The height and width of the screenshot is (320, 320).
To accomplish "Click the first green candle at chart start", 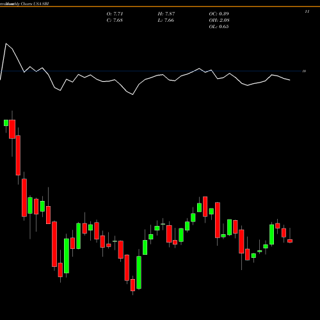I will 6,123.
